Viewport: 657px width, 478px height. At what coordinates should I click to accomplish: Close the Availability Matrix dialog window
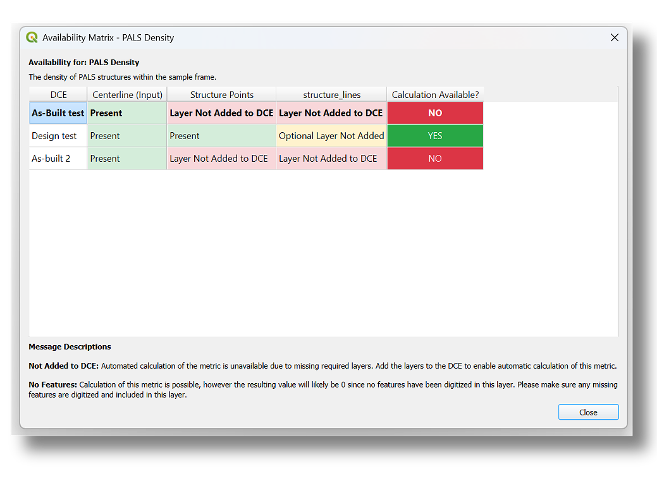[x=614, y=38]
